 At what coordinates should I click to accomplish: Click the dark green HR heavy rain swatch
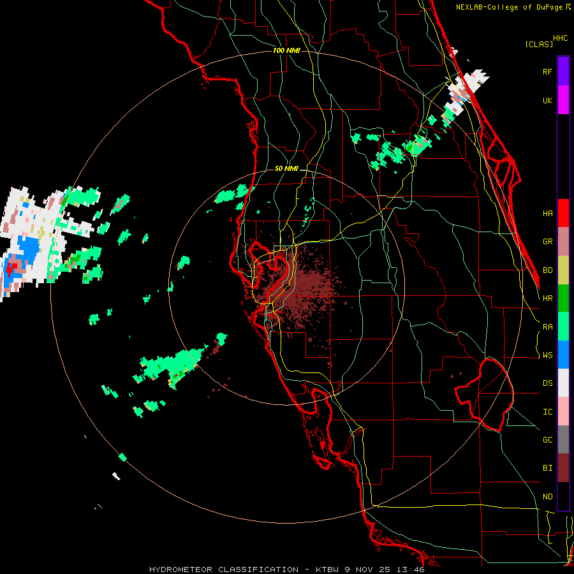[563, 298]
